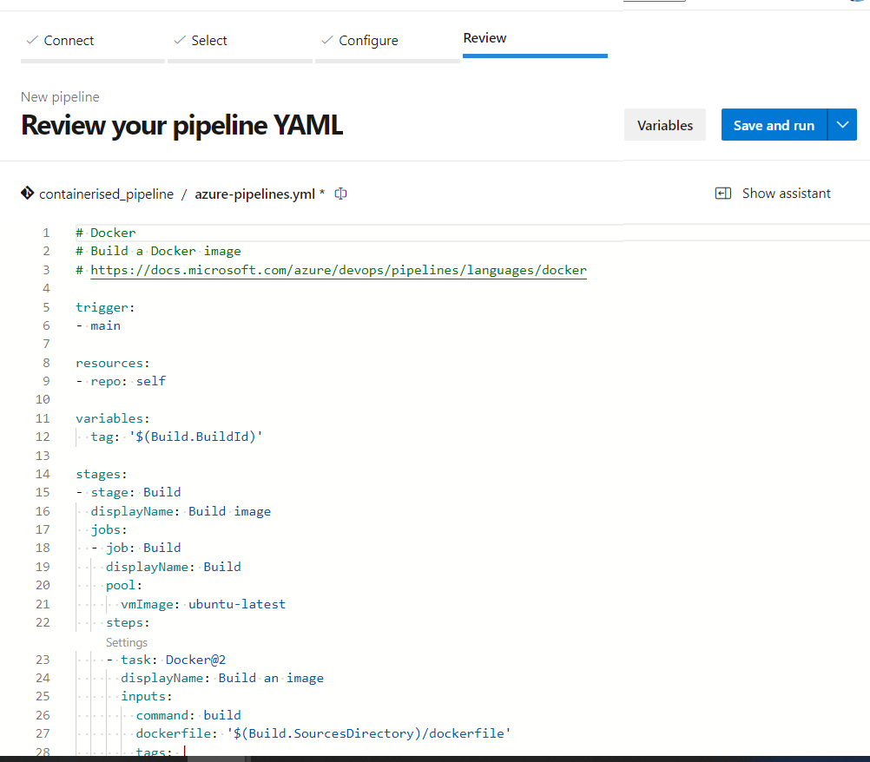Select the Review step tab
Viewport: 870px width, 762px height.
484,38
